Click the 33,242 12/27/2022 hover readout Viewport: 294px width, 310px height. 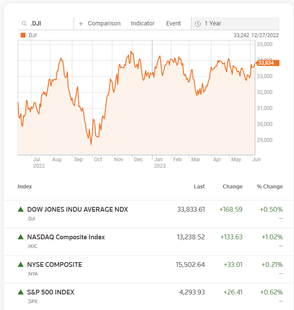[x=256, y=35]
